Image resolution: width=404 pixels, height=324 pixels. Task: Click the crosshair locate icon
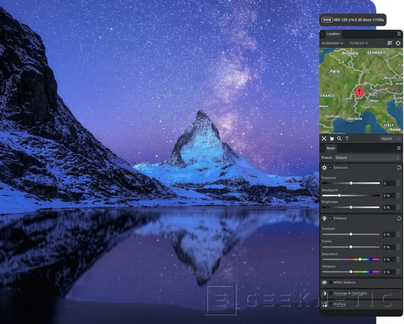(x=398, y=43)
